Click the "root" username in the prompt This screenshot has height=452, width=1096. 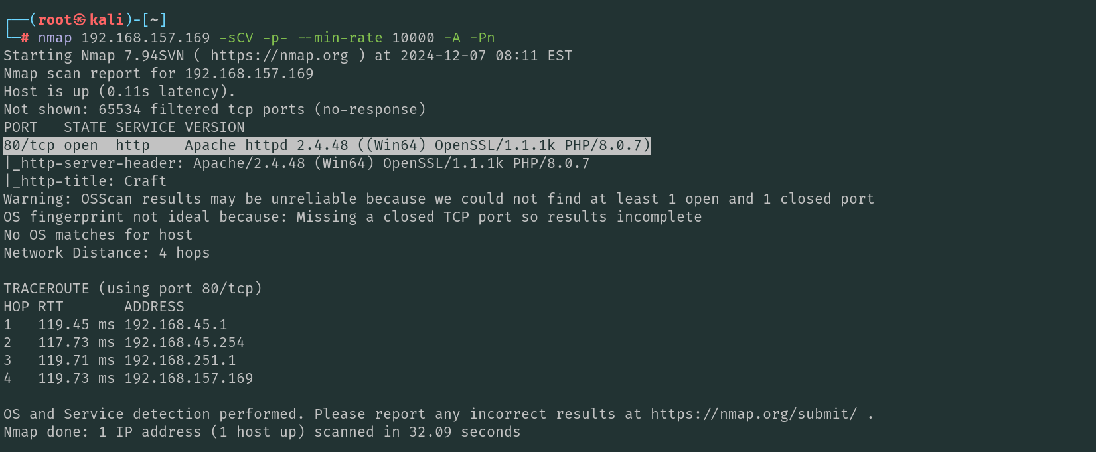[x=54, y=20]
